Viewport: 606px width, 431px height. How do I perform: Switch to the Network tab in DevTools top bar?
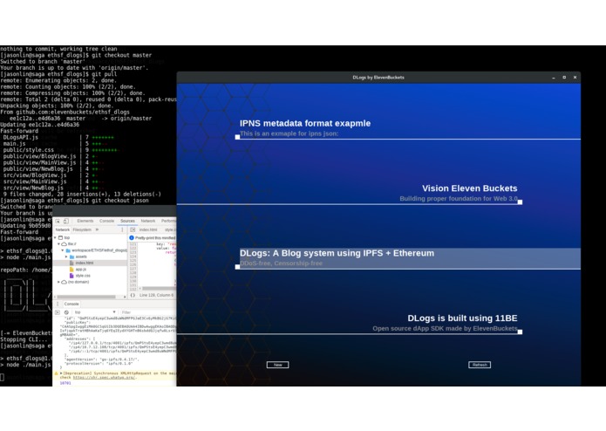pos(148,221)
